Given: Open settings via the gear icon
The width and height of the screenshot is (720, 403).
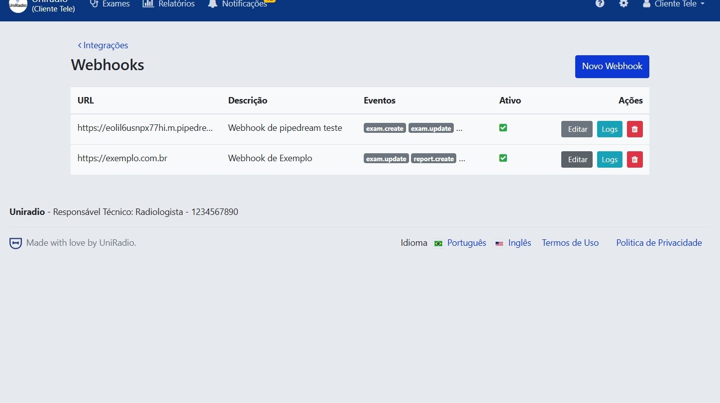Looking at the screenshot, I should (623, 4).
